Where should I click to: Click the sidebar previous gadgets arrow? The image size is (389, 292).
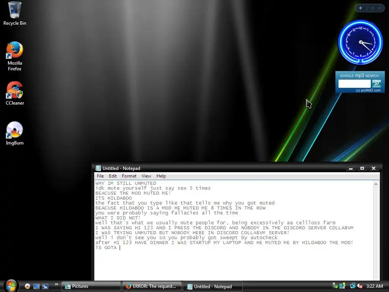click(372, 8)
